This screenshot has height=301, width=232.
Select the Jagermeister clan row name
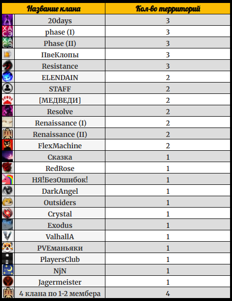[x=60, y=282]
